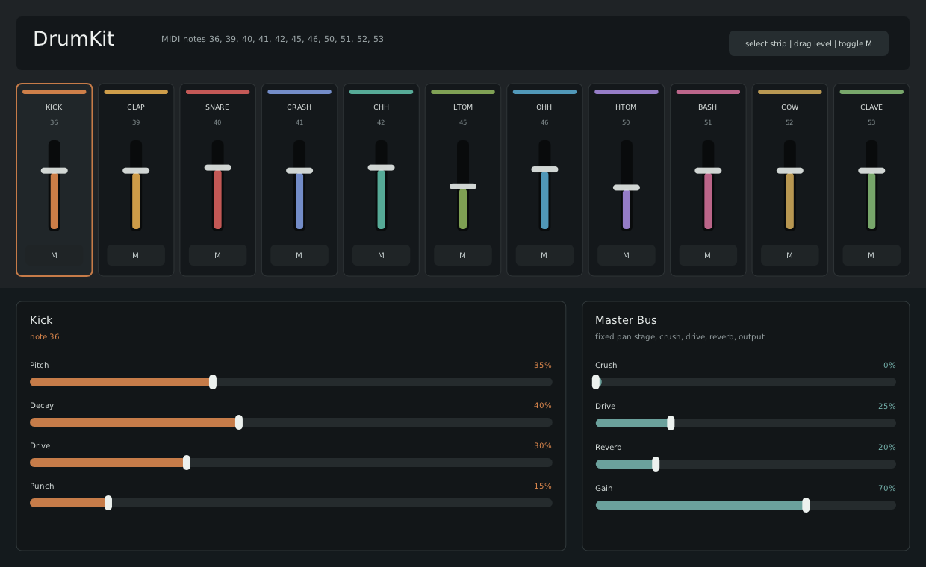
Task: Click the purple color bar on HTOM strip
Action: pos(627,92)
